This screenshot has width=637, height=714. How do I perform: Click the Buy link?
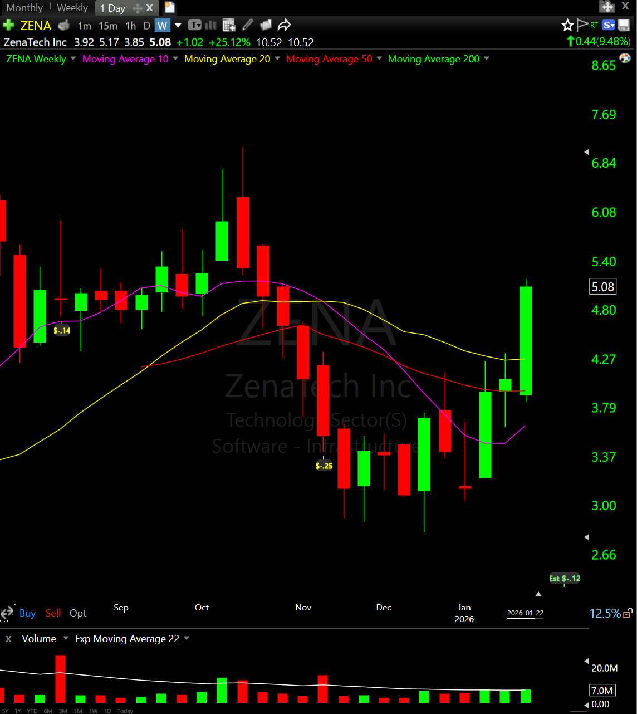tap(27, 613)
